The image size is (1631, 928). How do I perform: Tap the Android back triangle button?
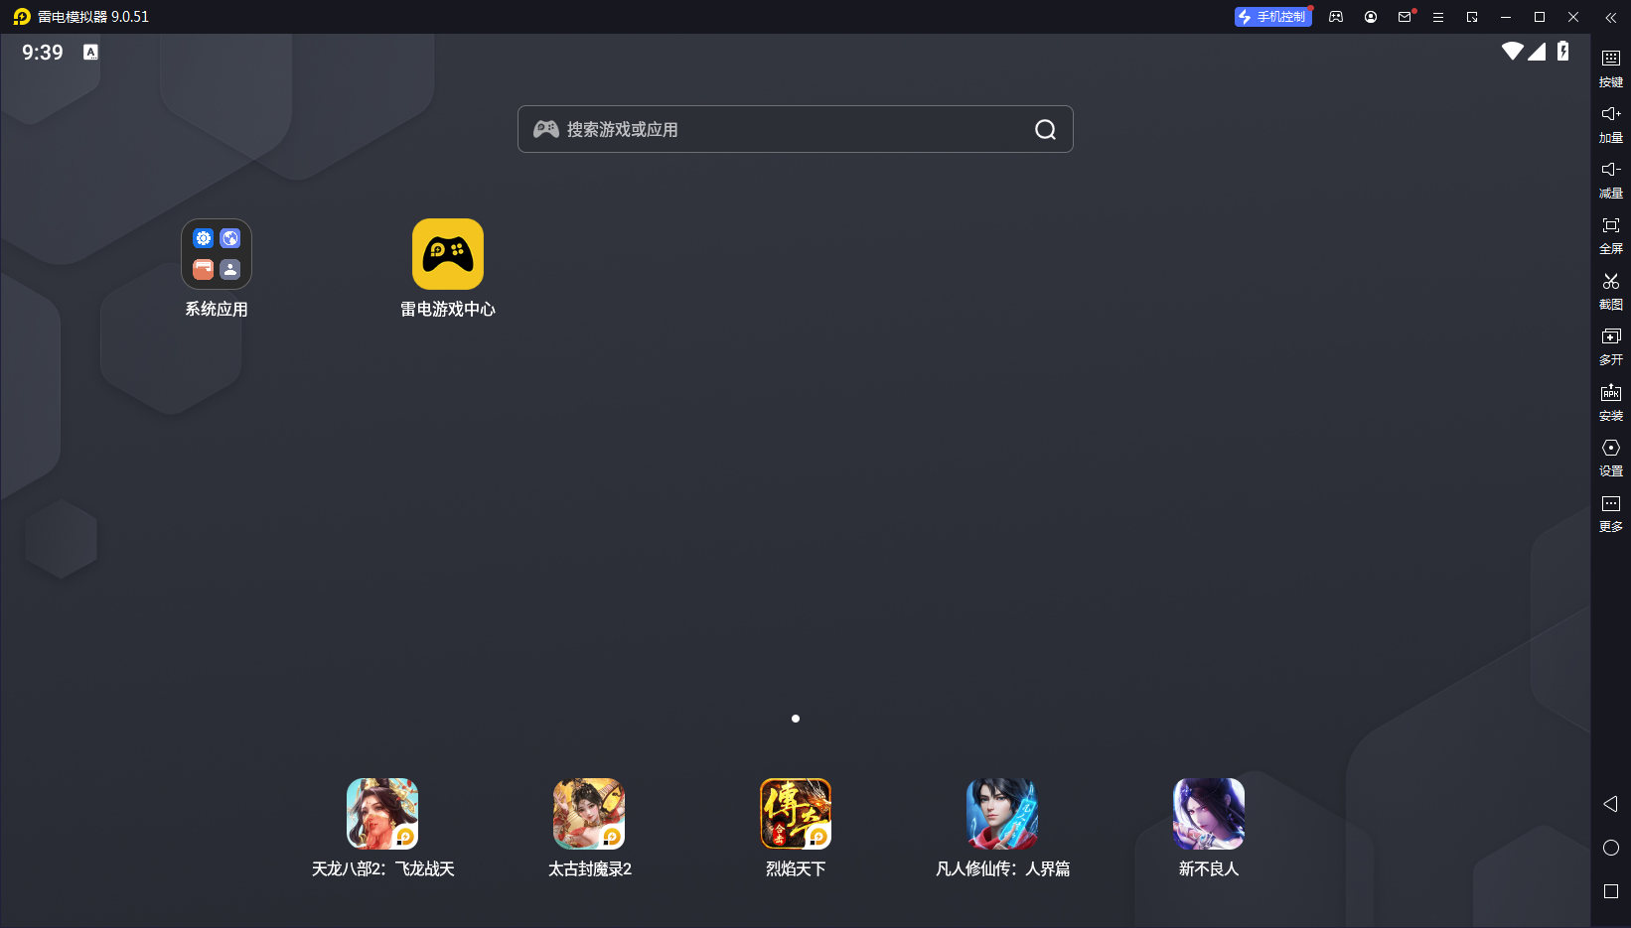pyautogui.click(x=1611, y=804)
